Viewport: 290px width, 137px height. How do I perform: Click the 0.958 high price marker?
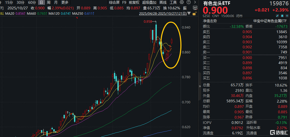(x=148, y=22)
